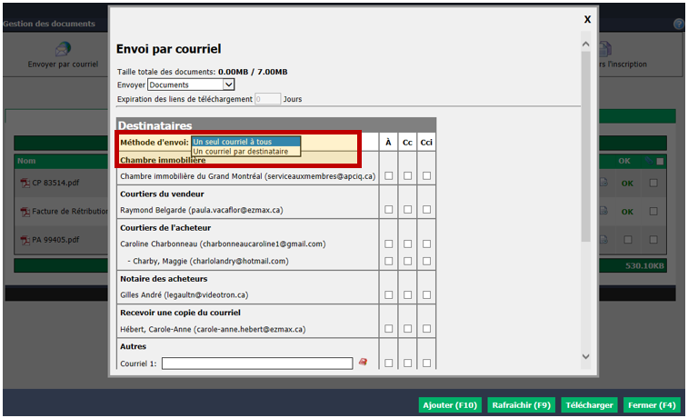Check Cci for Gilles André
The height and width of the screenshot is (418, 688).
point(426,294)
